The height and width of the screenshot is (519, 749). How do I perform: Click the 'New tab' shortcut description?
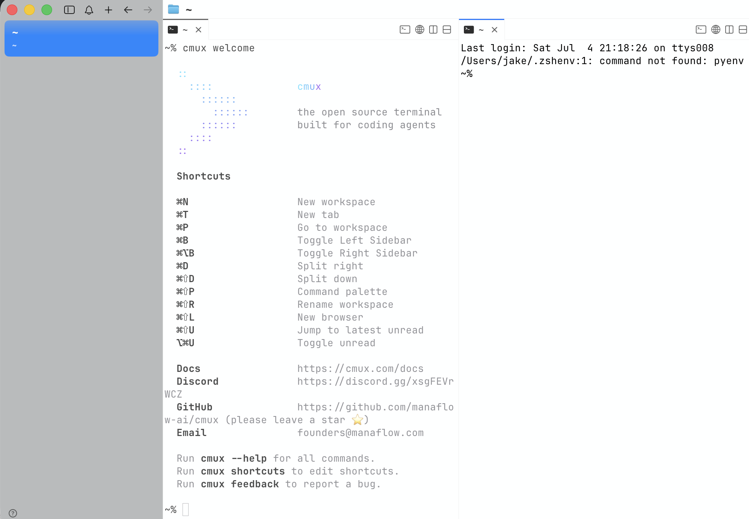click(318, 215)
